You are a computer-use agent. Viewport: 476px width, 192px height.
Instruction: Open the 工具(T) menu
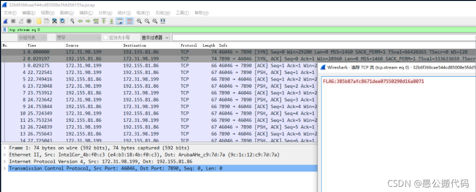182,13
